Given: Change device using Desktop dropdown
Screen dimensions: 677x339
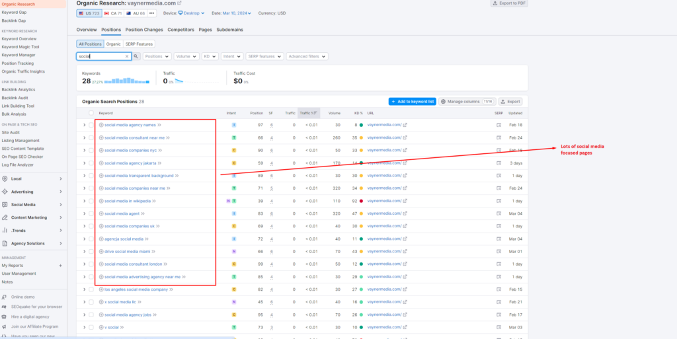Looking at the screenshot, I should tap(191, 13).
